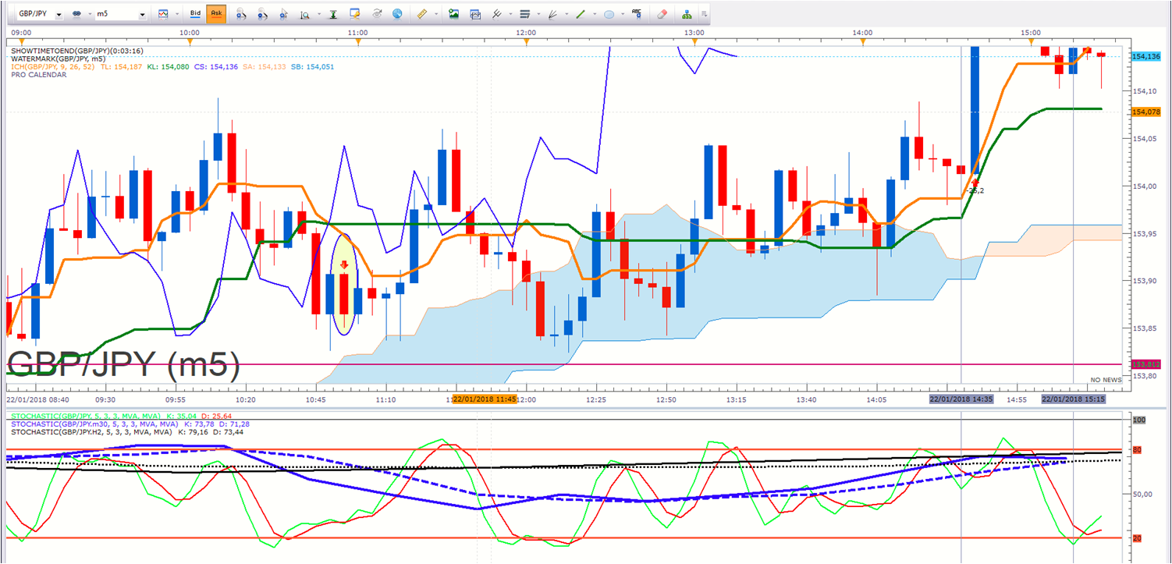Expand the ellipse shape dropdown arrow
The image size is (1172, 564).
pos(623,15)
